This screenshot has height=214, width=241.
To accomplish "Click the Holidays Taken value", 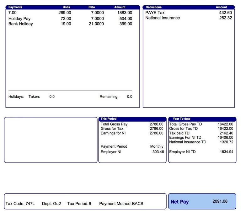I will pyautogui.click(x=52, y=97).
